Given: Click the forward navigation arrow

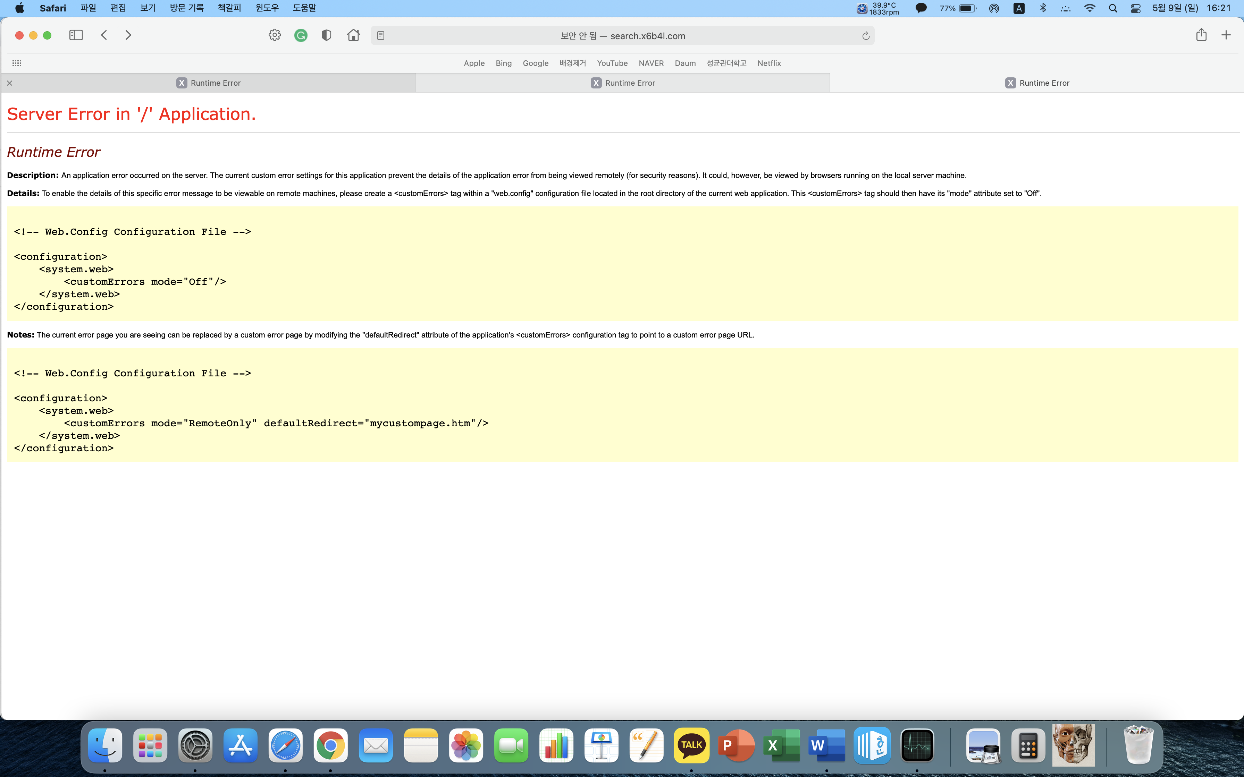Looking at the screenshot, I should (x=128, y=35).
